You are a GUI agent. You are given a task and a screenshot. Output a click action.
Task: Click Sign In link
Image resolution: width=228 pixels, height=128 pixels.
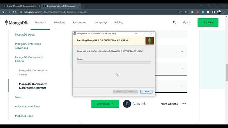click(187, 22)
